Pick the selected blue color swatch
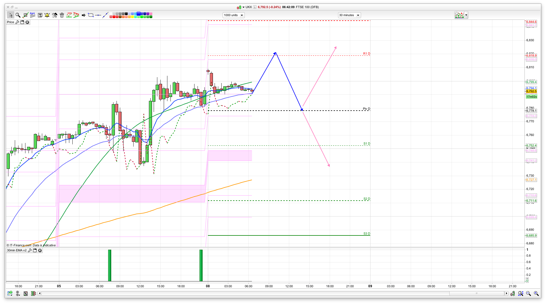 (139, 13)
